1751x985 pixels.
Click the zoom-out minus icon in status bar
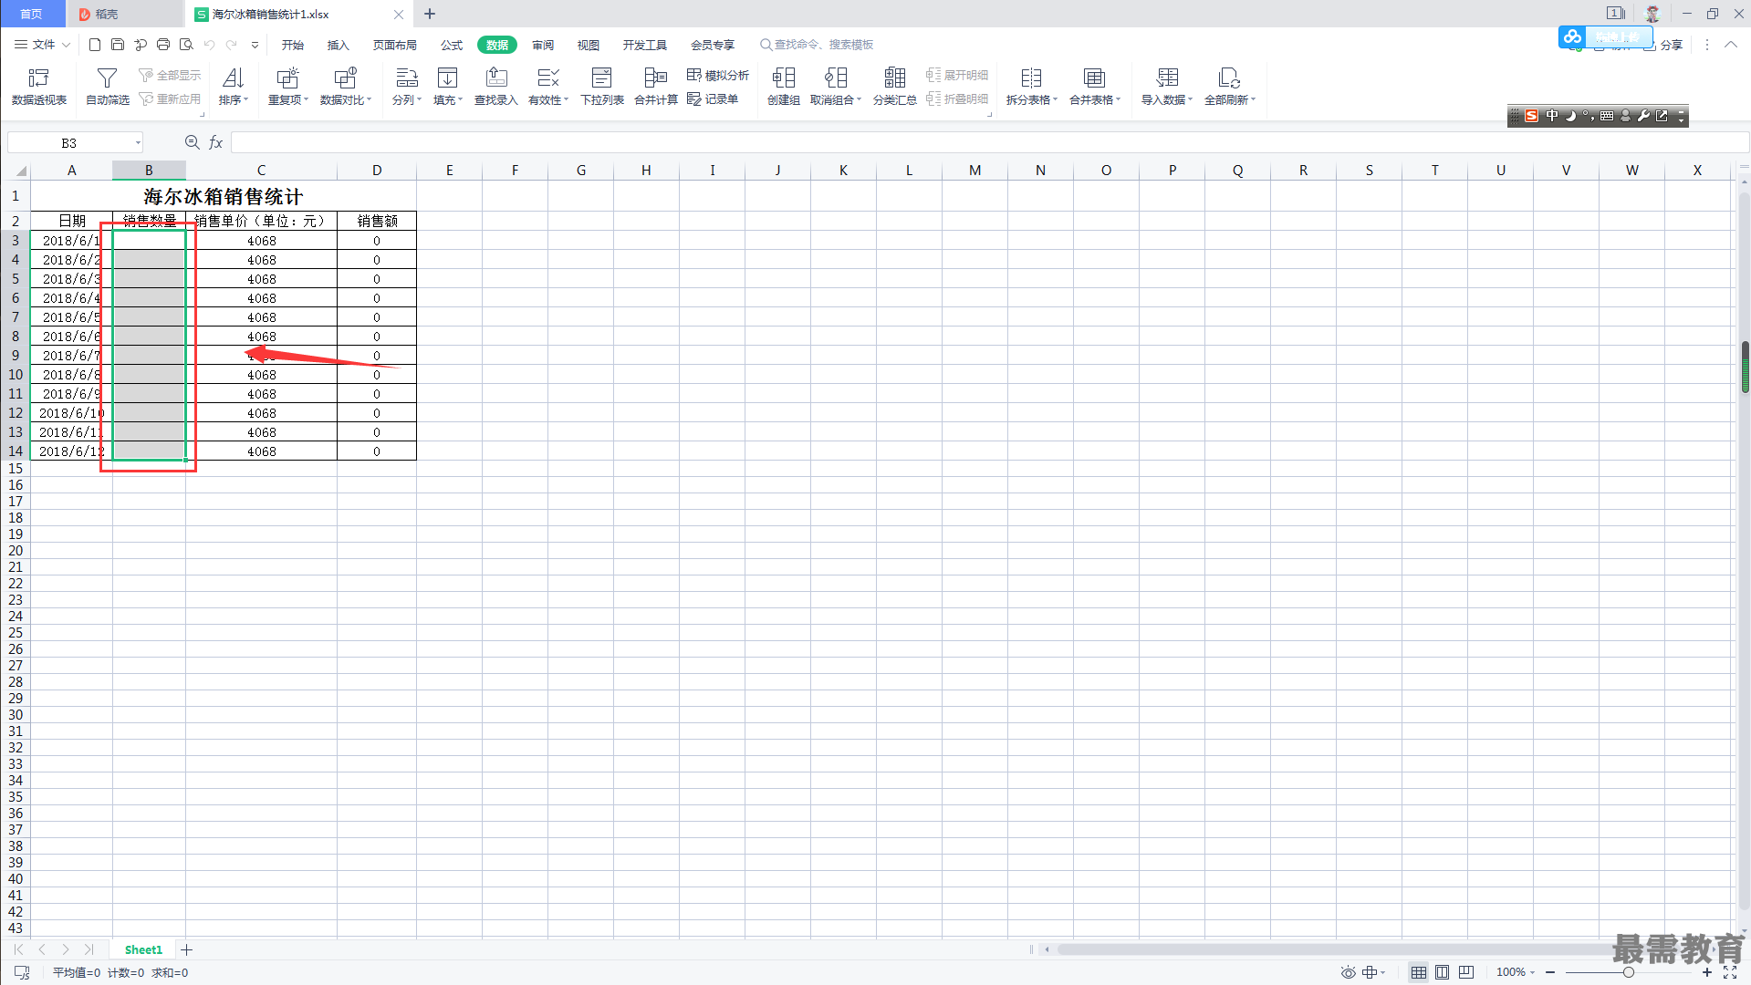[1550, 972]
